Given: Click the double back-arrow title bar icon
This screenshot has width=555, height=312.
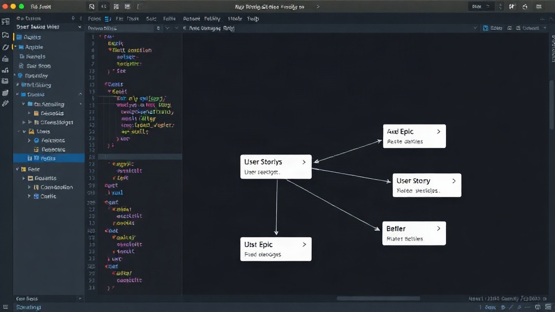Looking at the screenshot, I should [104, 6].
